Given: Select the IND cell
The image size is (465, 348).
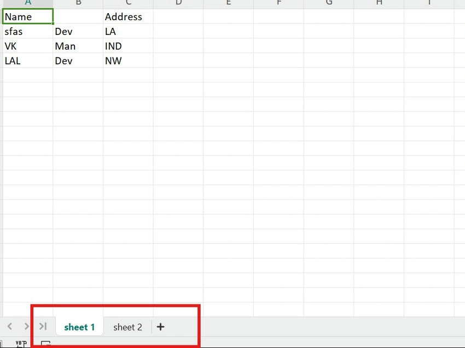Looking at the screenshot, I should coord(128,46).
